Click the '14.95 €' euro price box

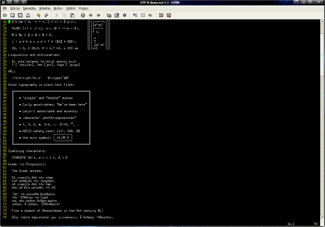(63, 138)
